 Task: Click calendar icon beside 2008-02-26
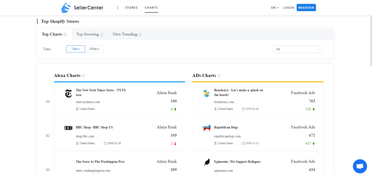[105, 143]
